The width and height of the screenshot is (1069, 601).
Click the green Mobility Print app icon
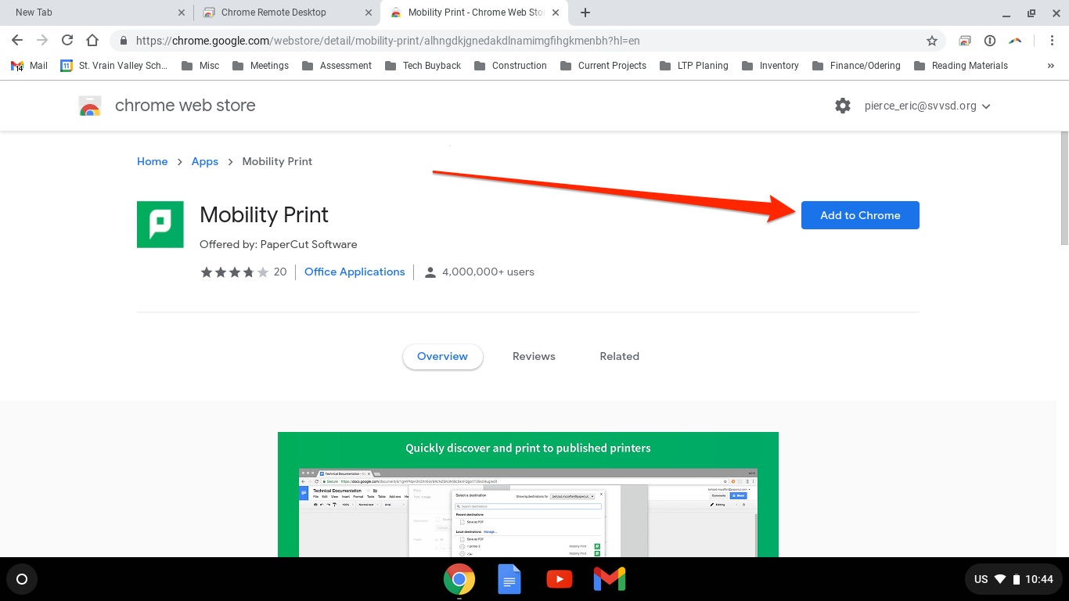160,225
